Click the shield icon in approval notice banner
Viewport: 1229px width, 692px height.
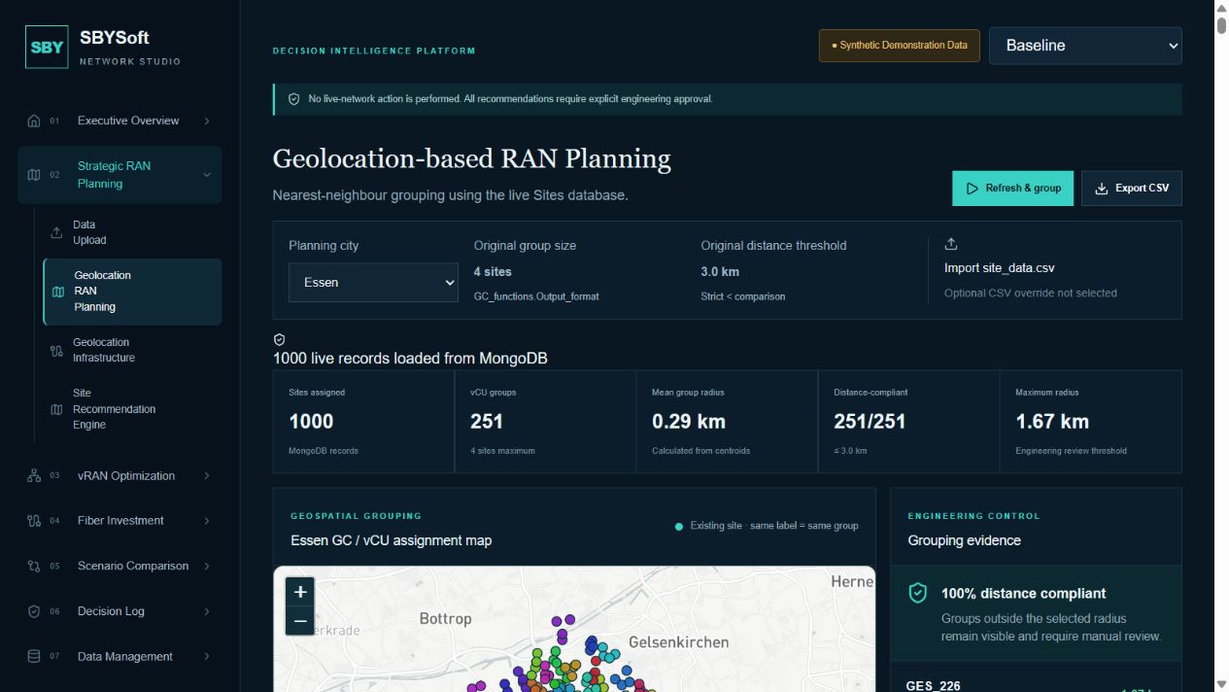point(294,99)
